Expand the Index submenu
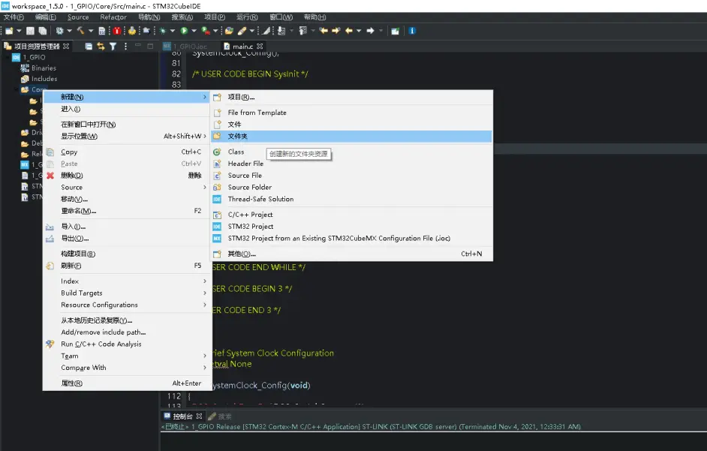Viewport: 707px width, 451px height. 205,281
